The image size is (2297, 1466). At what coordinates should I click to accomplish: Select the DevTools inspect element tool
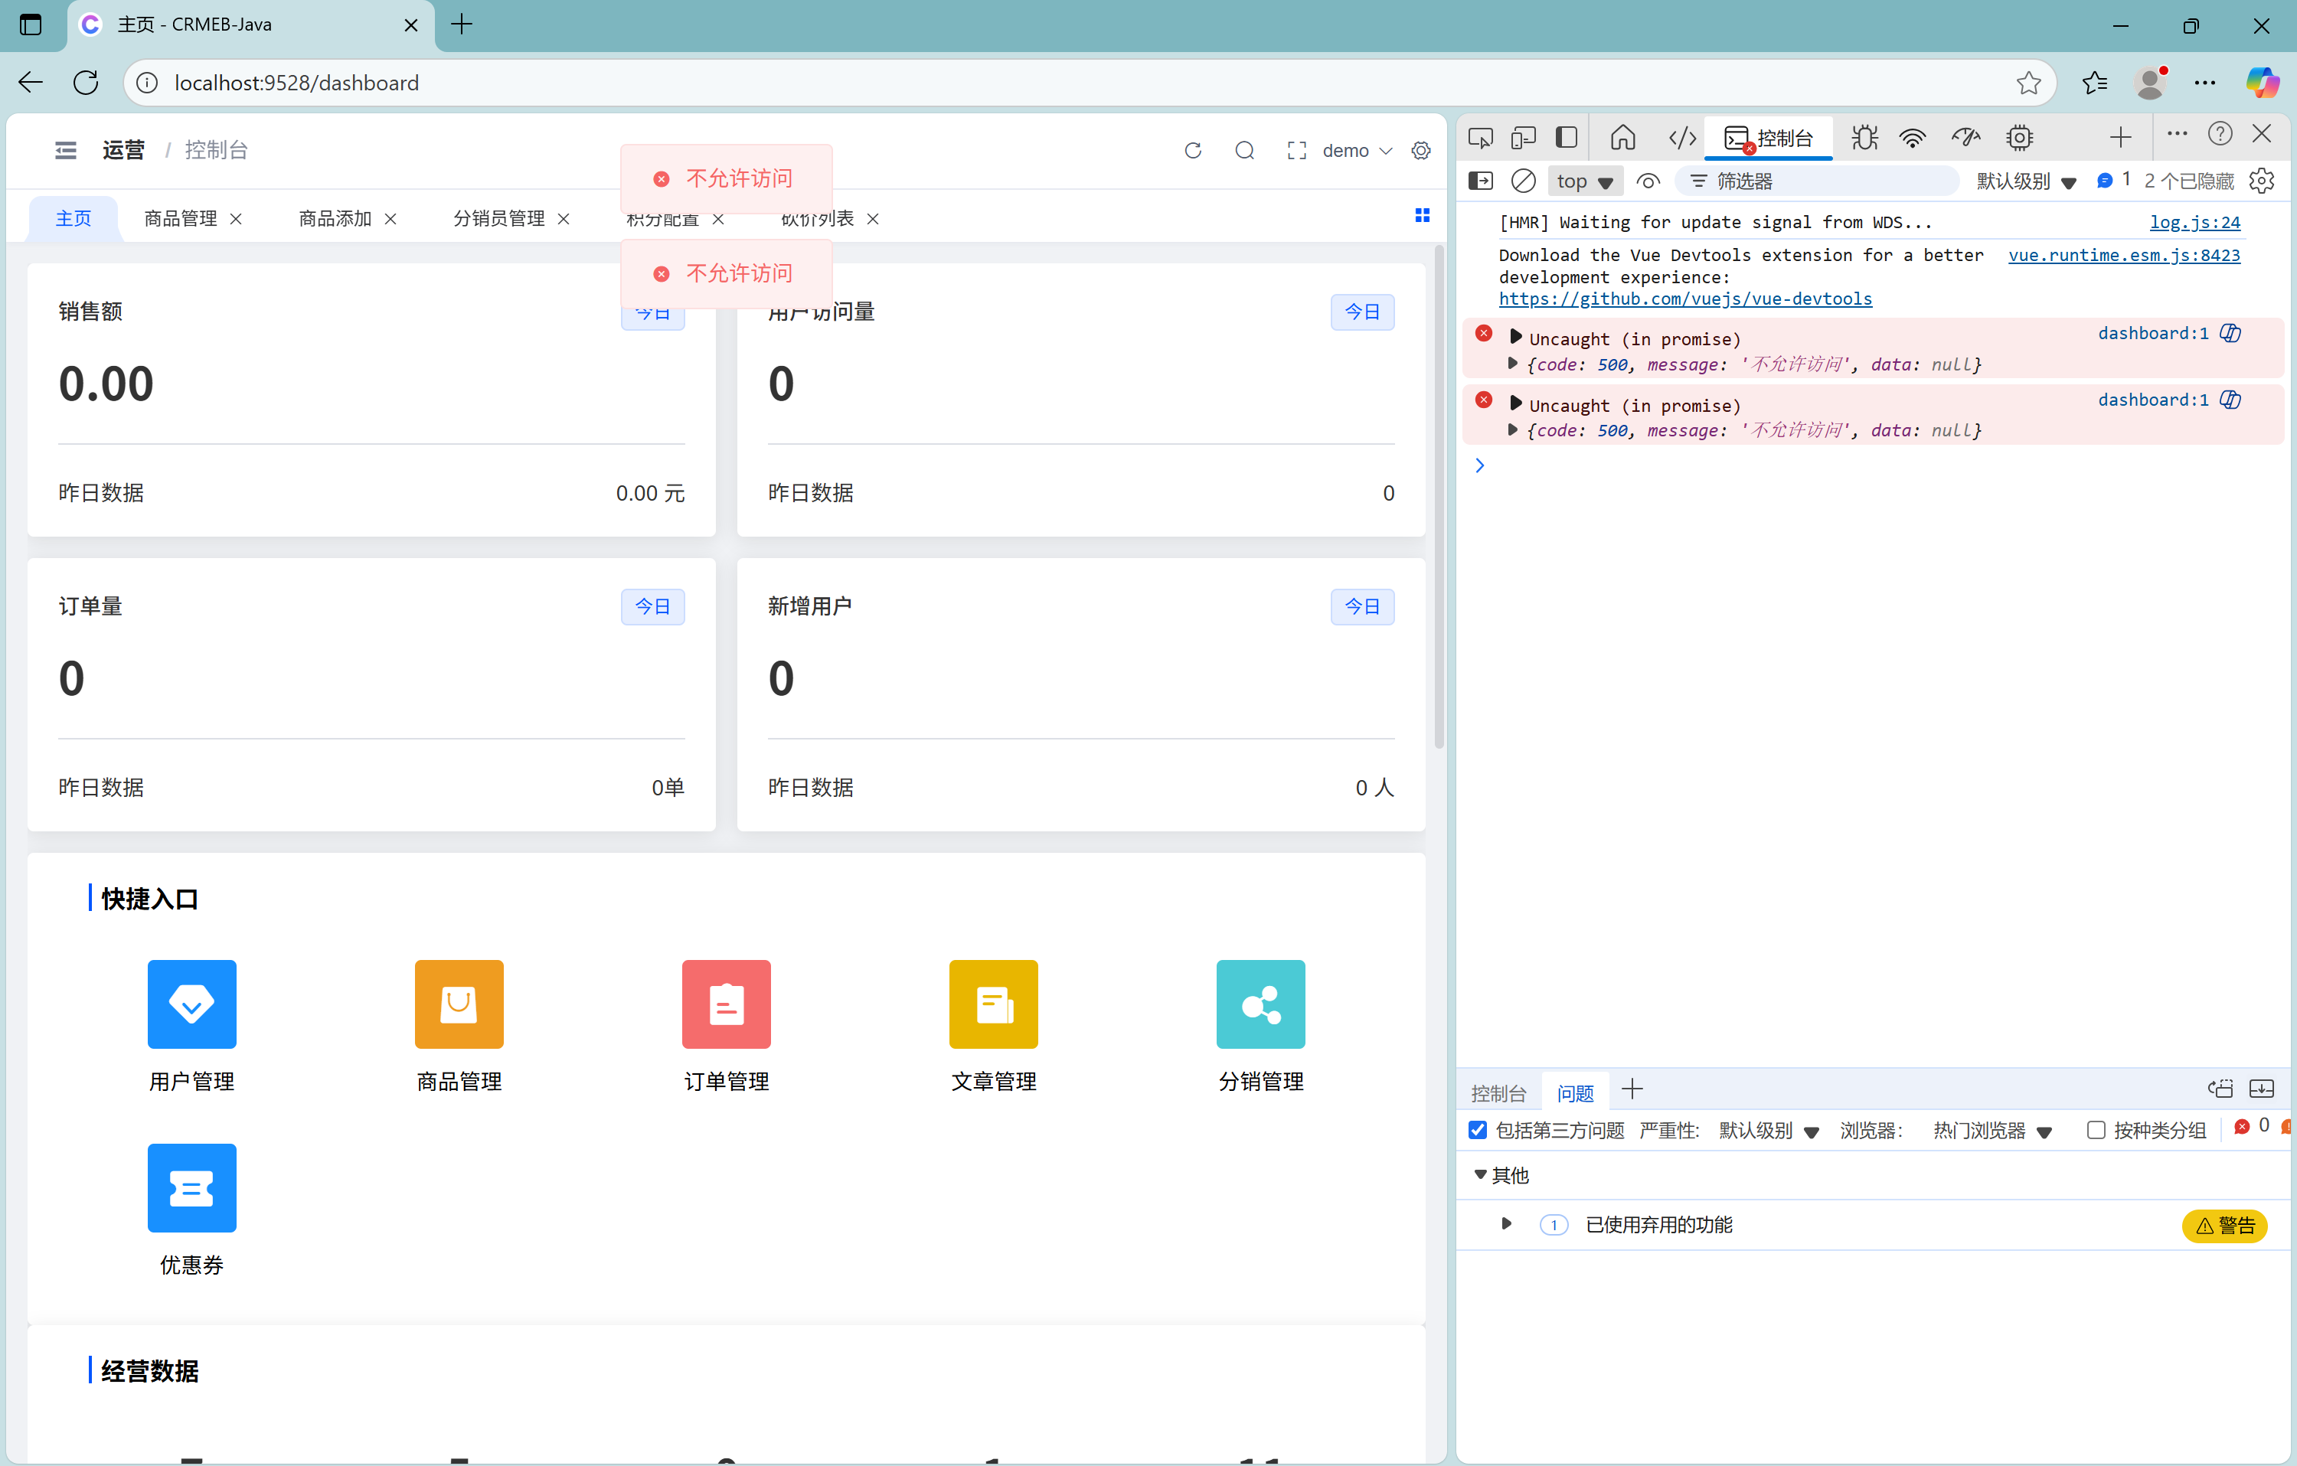(1481, 137)
